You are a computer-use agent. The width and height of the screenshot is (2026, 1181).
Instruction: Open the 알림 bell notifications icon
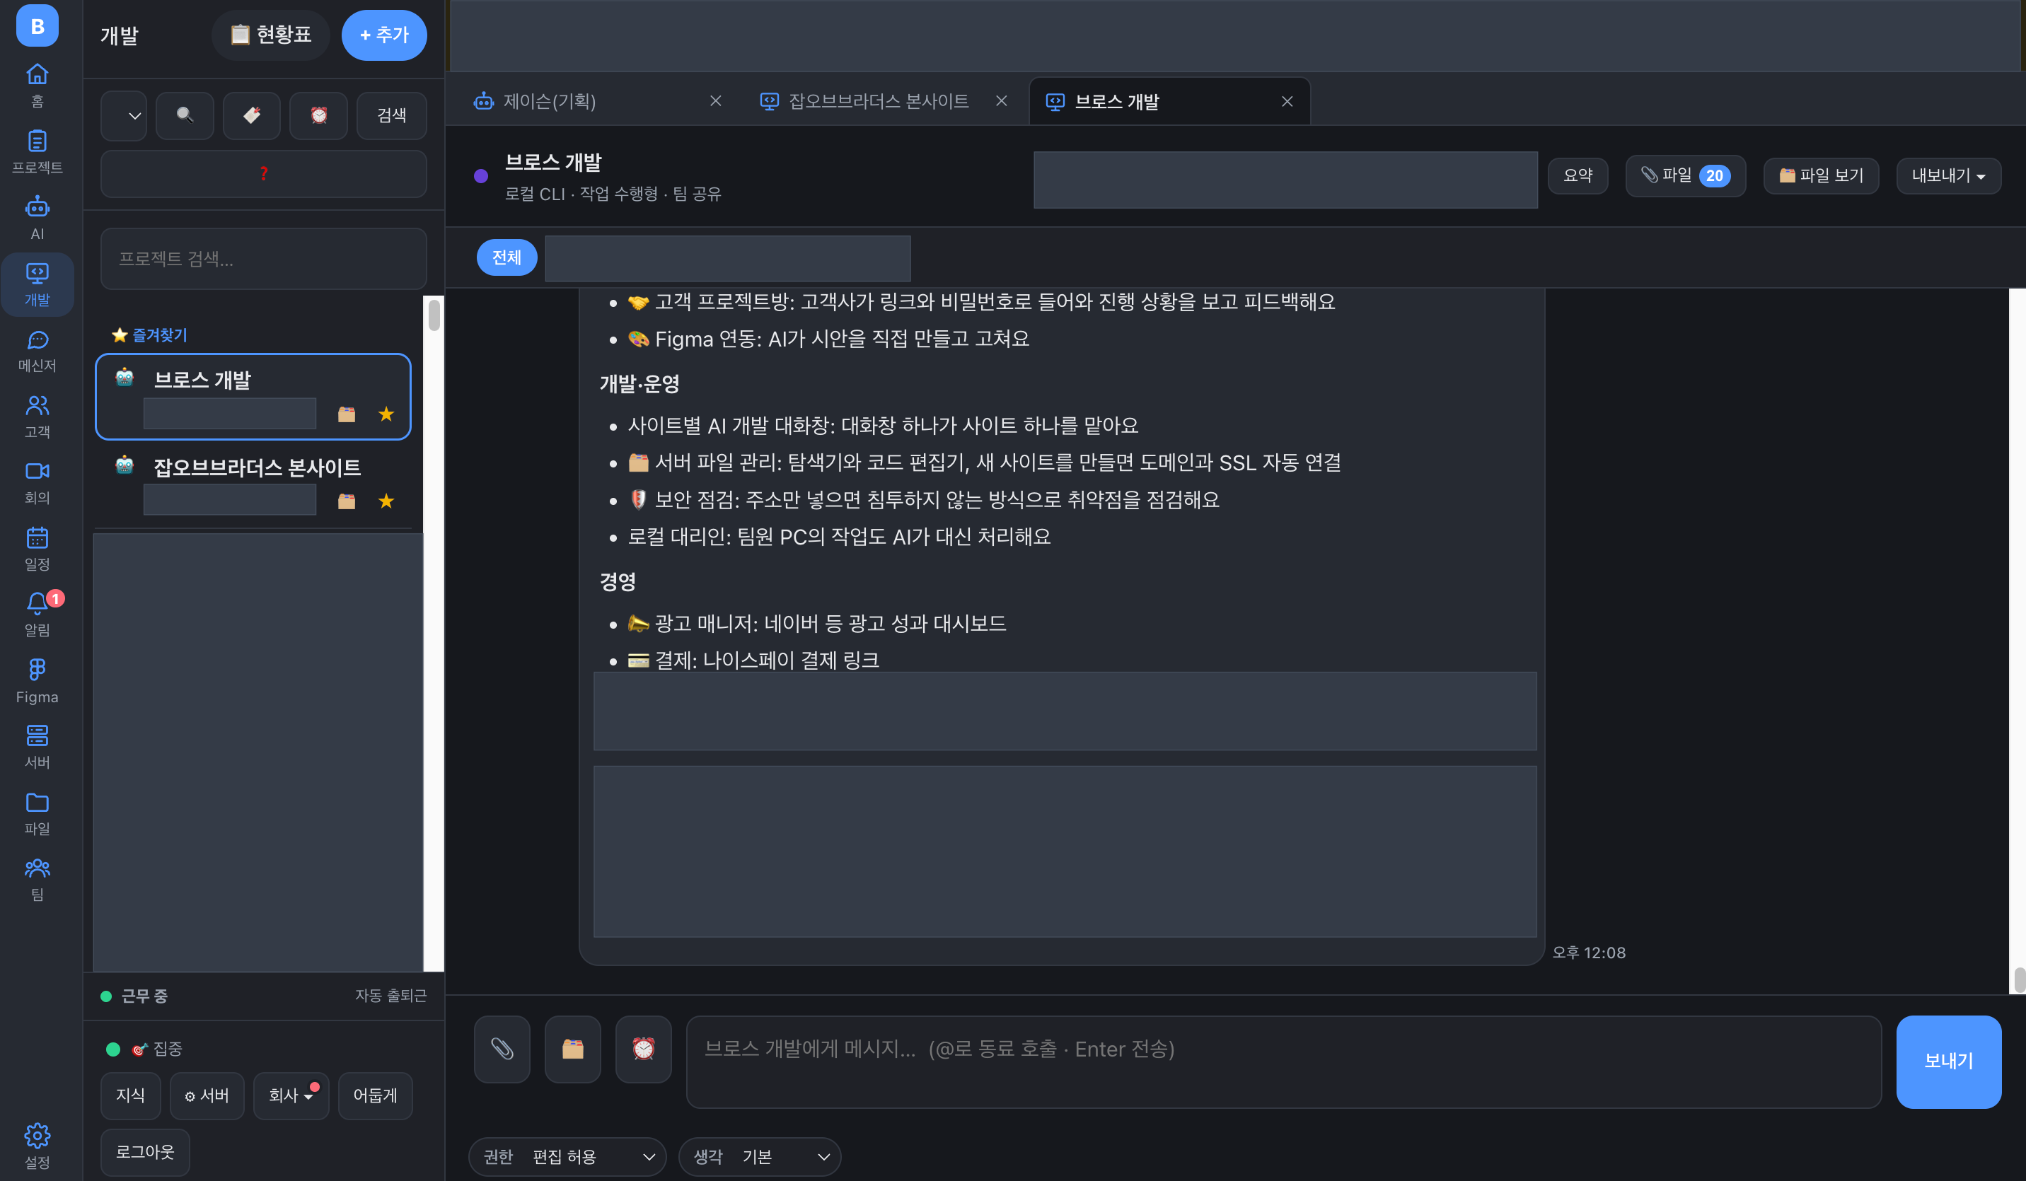(37, 615)
